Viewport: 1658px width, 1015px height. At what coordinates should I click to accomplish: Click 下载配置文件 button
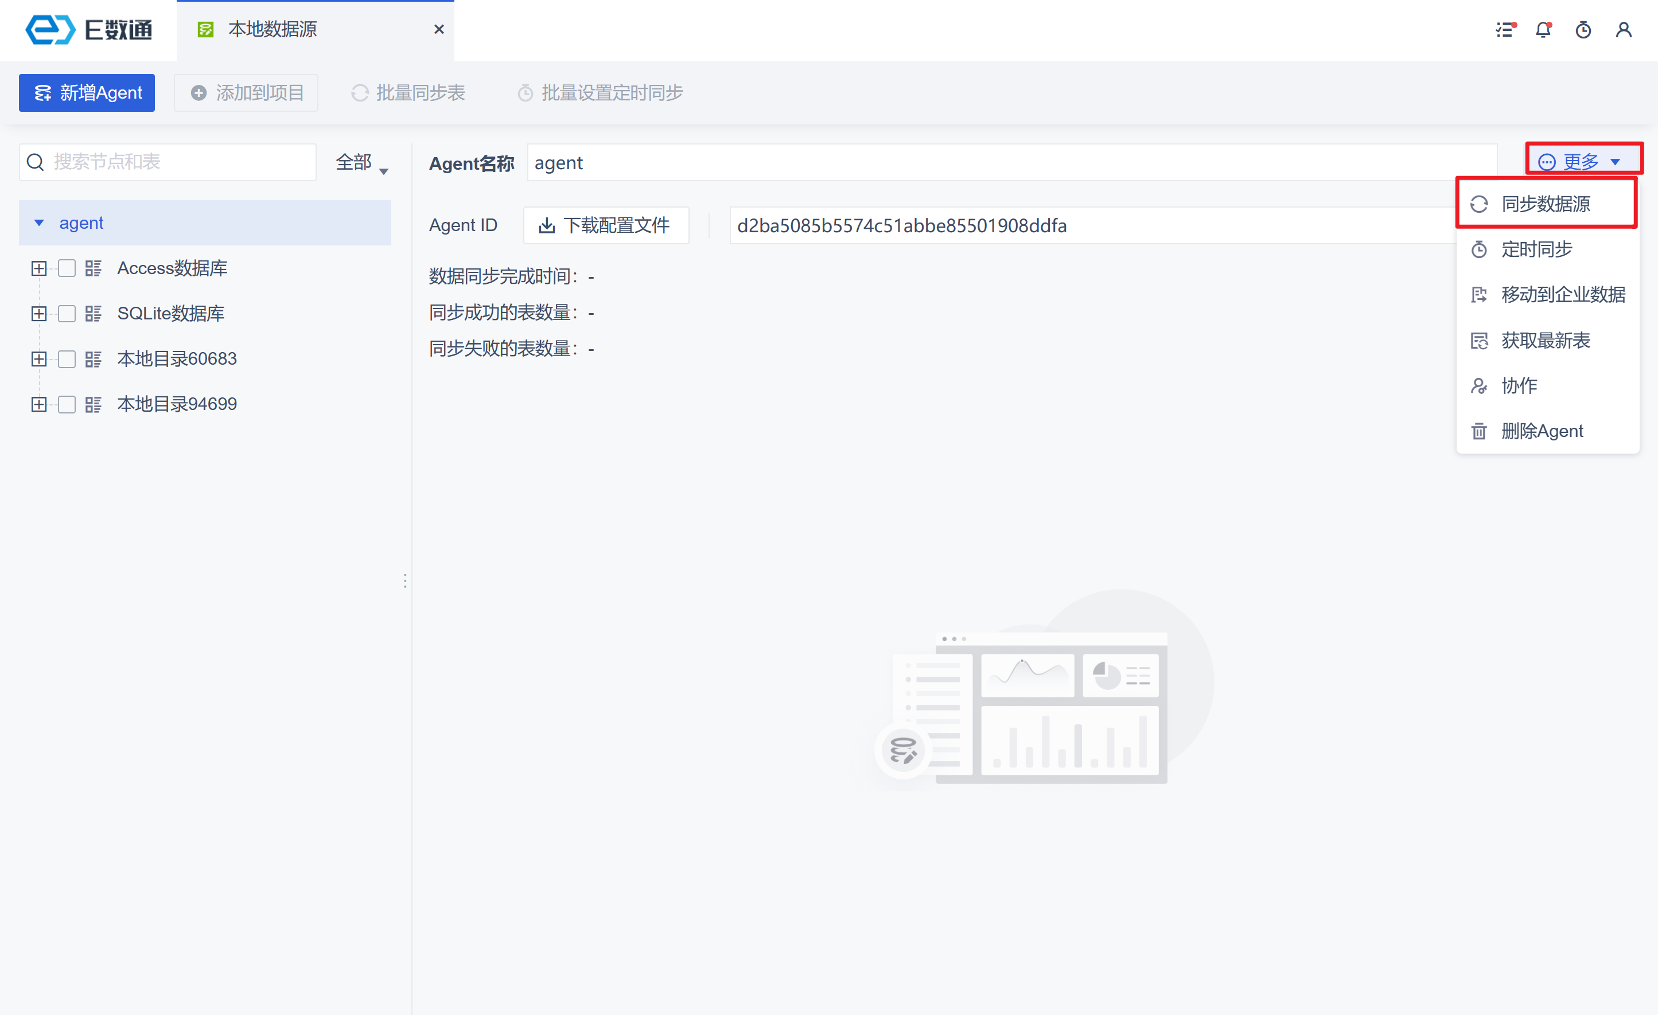coord(606,225)
